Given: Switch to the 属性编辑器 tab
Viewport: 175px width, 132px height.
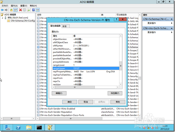Looking at the screenshot, I should pos(55,26).
